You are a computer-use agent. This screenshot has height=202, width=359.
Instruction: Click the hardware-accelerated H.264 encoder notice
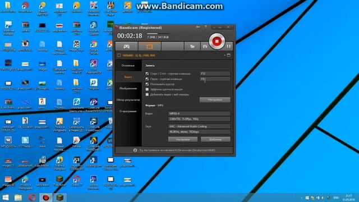[x=177, y=150]
